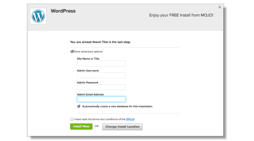Click the 'Automatically create a new database' label text
The width and height of the screenshot is (254, 141).
pos(117,106)
